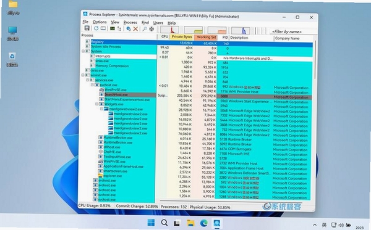371x230 pixels.
Task: Open the Options menu
Action: click(x=100, y=22)
